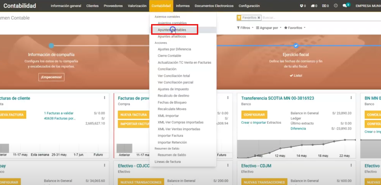Open three-dot menu on Efectivo - CDJM card

coord(351,166)
